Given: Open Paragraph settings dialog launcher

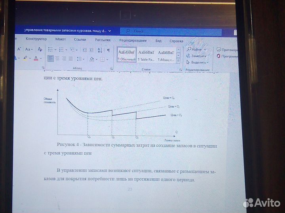Looking at the screenshot, I should click(112, 69).
